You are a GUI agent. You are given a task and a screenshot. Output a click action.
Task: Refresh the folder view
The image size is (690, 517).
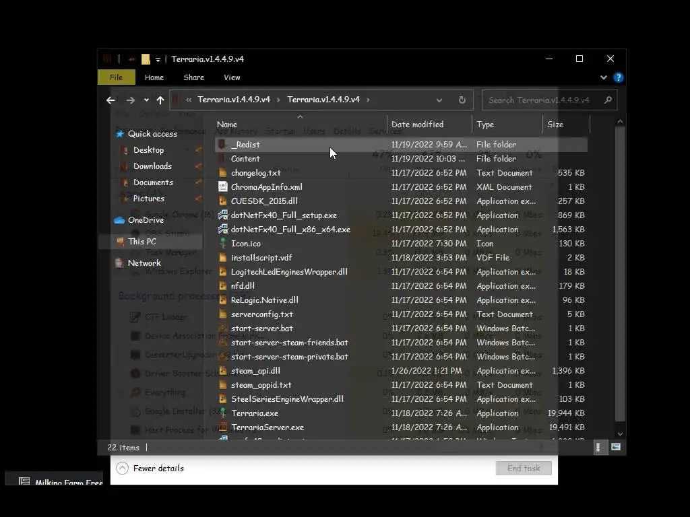pyautogui.click(x=462, y=100)
